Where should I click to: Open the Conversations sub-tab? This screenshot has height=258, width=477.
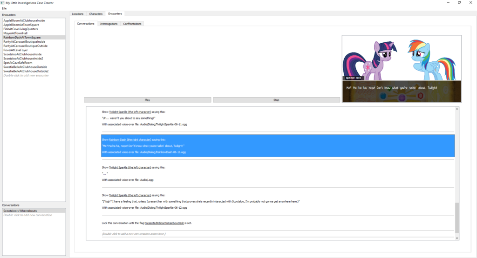(x=86, y=24)
